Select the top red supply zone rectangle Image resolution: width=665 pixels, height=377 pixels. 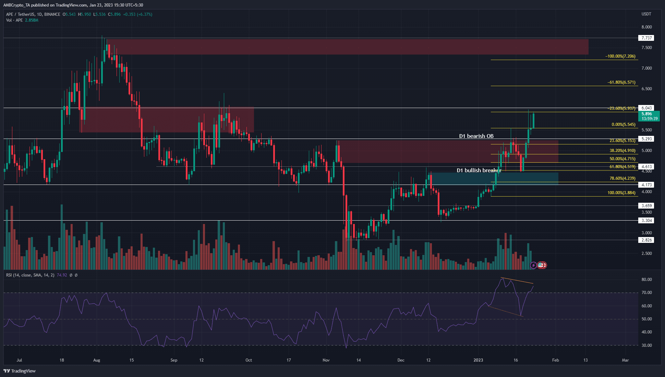pyautogui.click(x=348, y=47)
